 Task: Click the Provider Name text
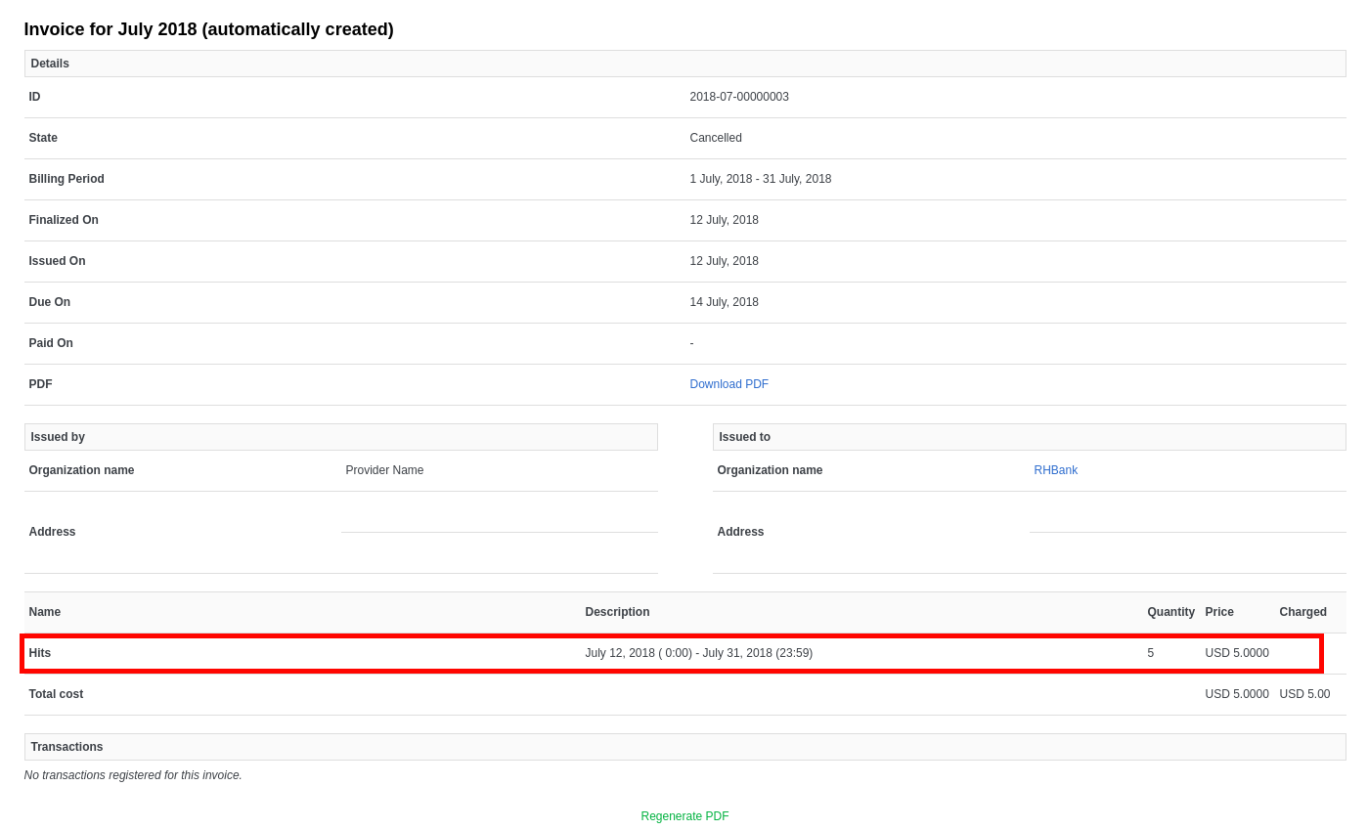384,470
